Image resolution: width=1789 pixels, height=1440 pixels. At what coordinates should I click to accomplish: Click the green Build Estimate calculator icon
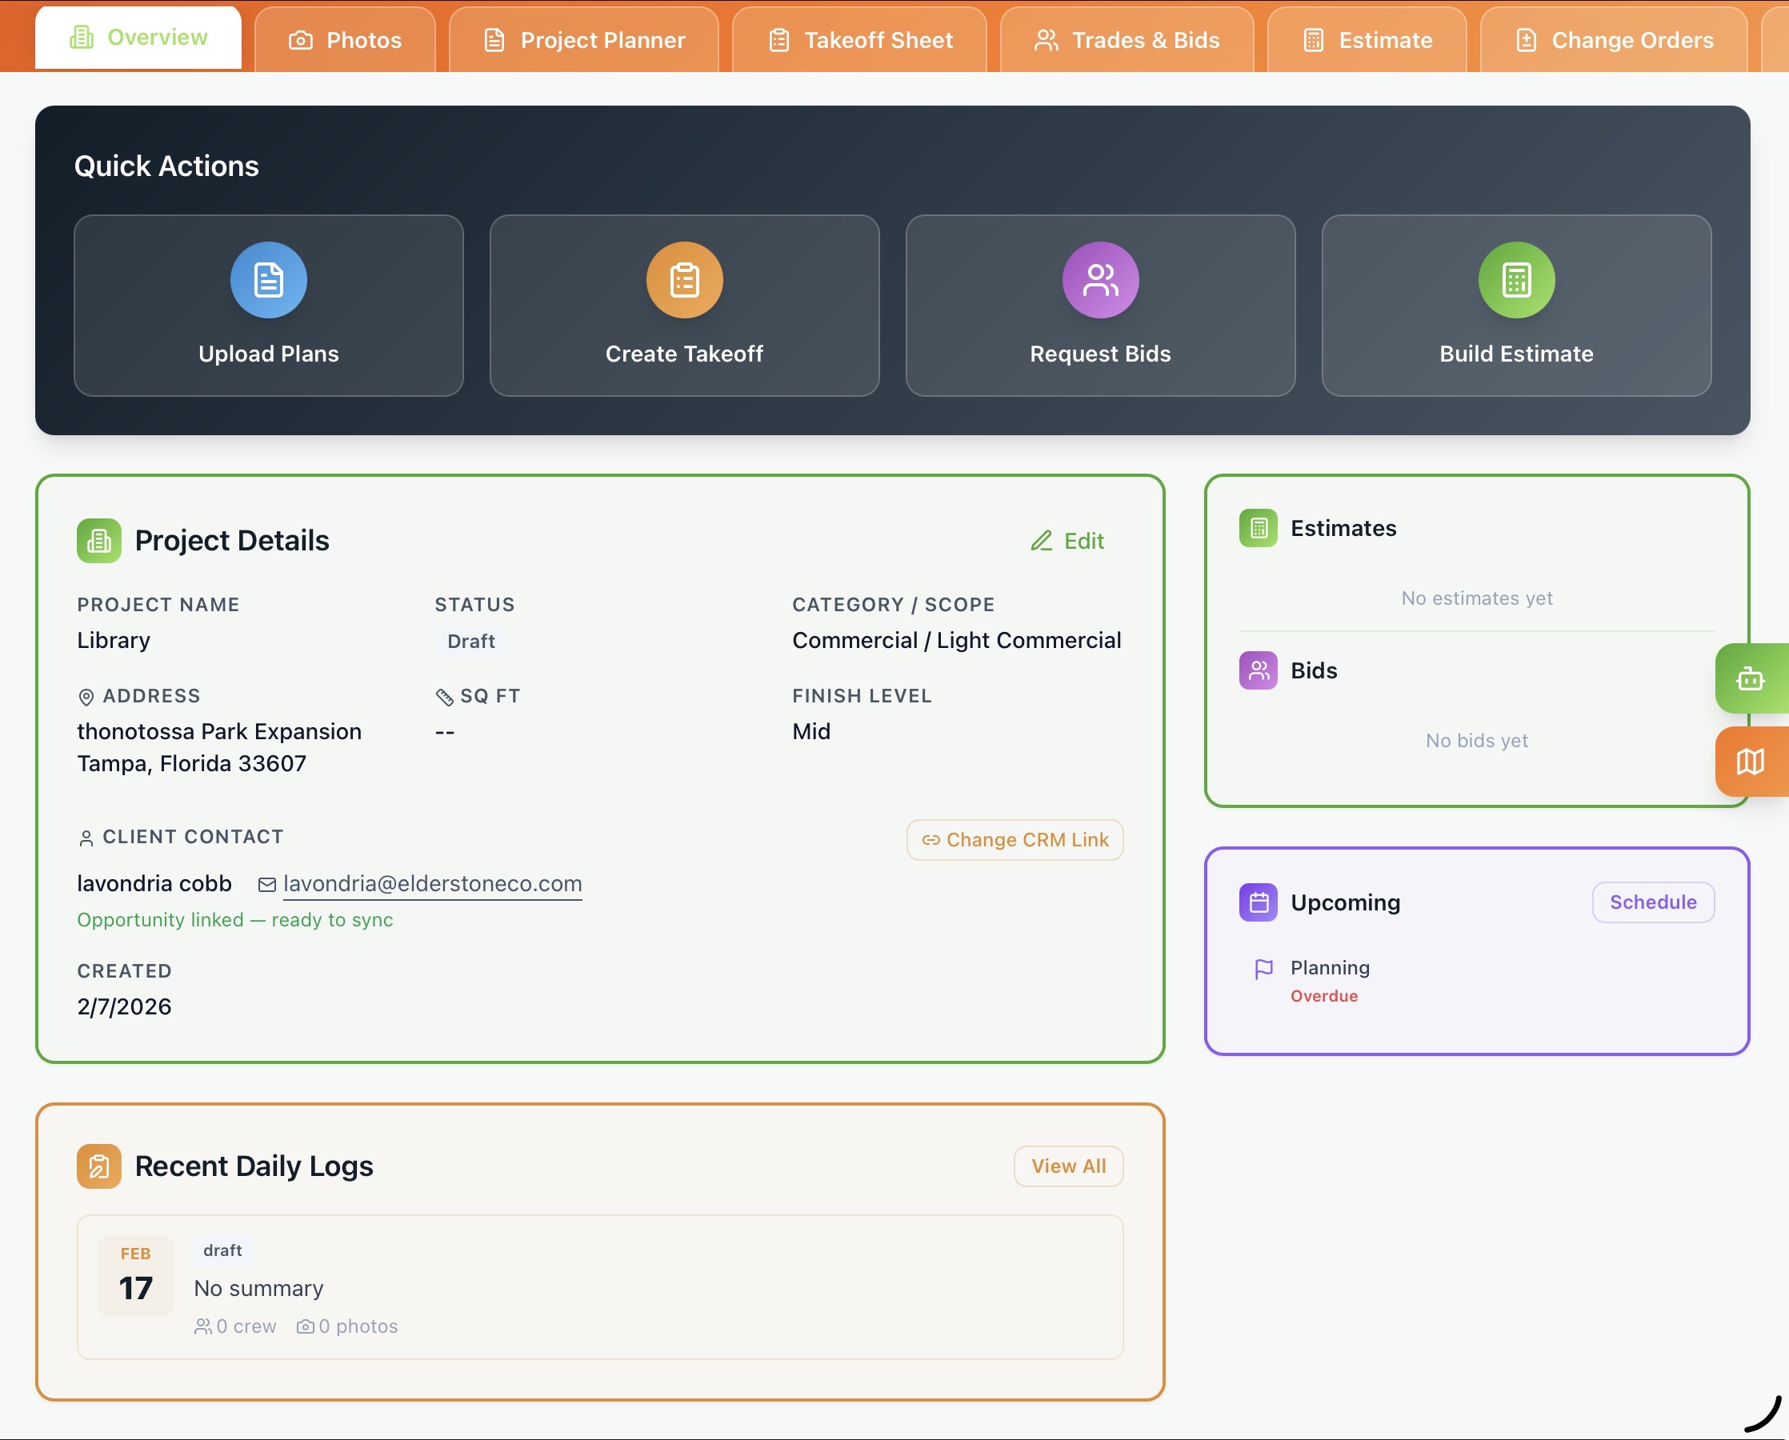(x=1515, y=279)
